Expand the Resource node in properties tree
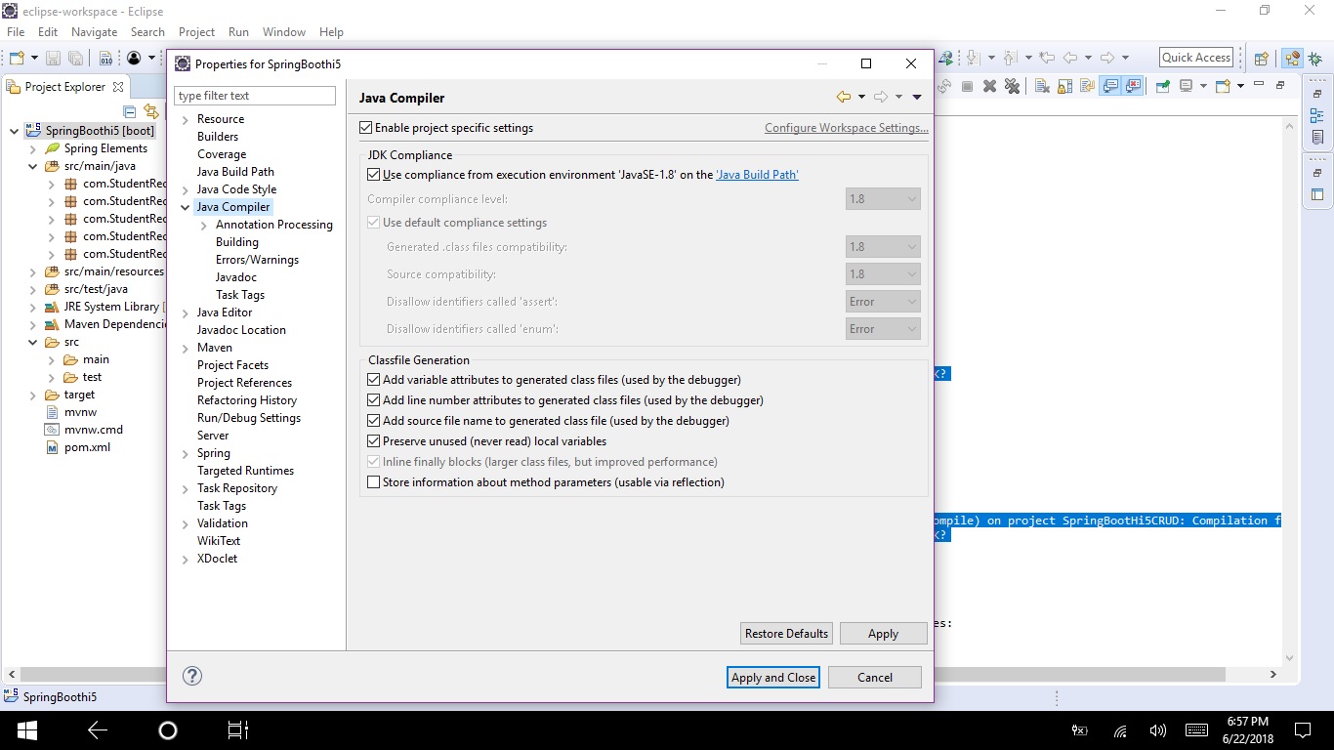The height and width of the screenshot is (750, 1334). (186, 119)
